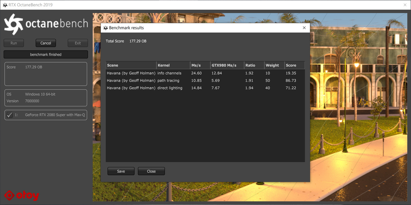Save the benchmark results
Viewport: 411px width, 205px height.
pyautogui.click(x=121, y=171)
